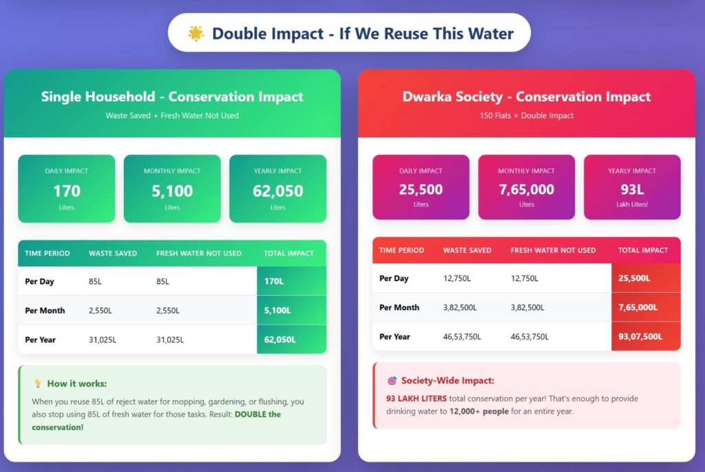Click the bold 93 LAKH LITERS text

(417, 399)
